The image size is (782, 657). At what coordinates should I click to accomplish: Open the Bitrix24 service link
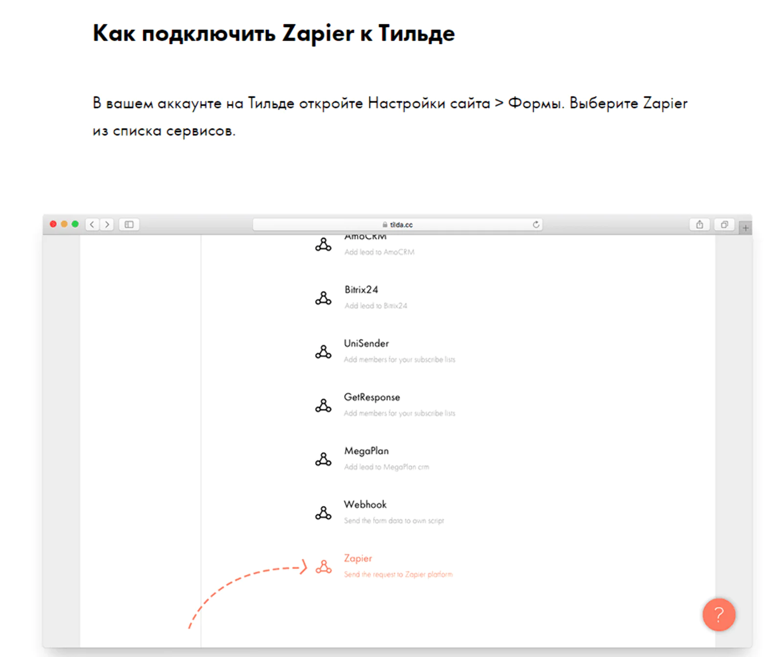361,290
